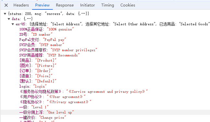
Task: Select the "SVIP member privileges" value
Action: pyautogui.click(x=74, y=50)
